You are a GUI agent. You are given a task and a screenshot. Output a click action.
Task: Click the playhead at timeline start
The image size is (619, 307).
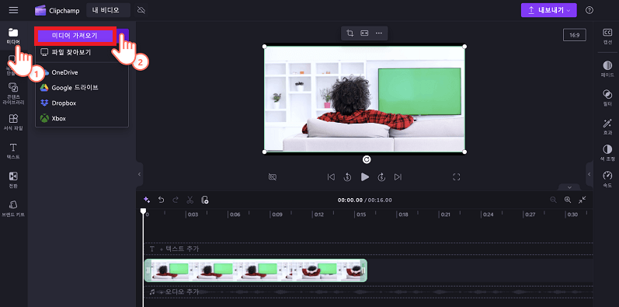144,211
